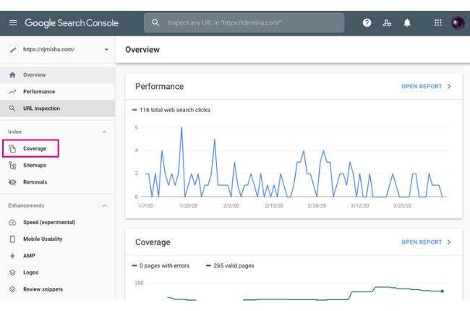
Task: Click the Performance trend icon
Action: click(x=12, y=92)
